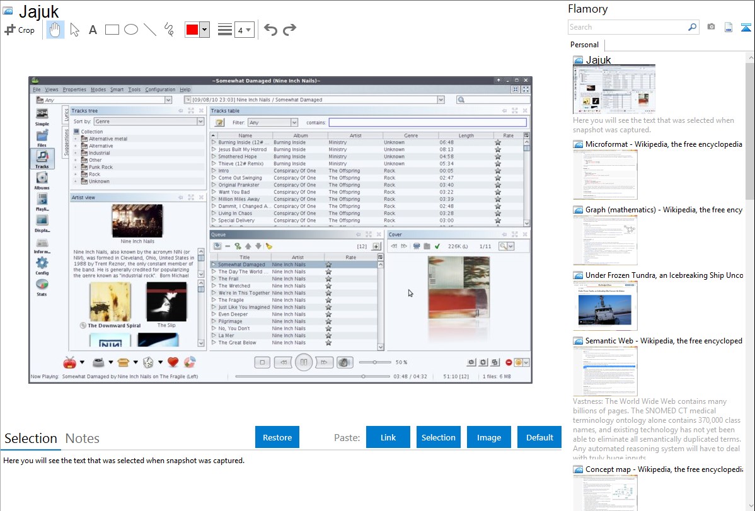The height and width of the screenshot is (511, 755).
Task: Click the Default paste button
Action: coord(539,437)
